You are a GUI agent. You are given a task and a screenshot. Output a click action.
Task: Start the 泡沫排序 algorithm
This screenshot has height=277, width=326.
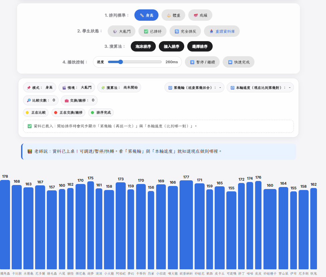tap(143, 47)
